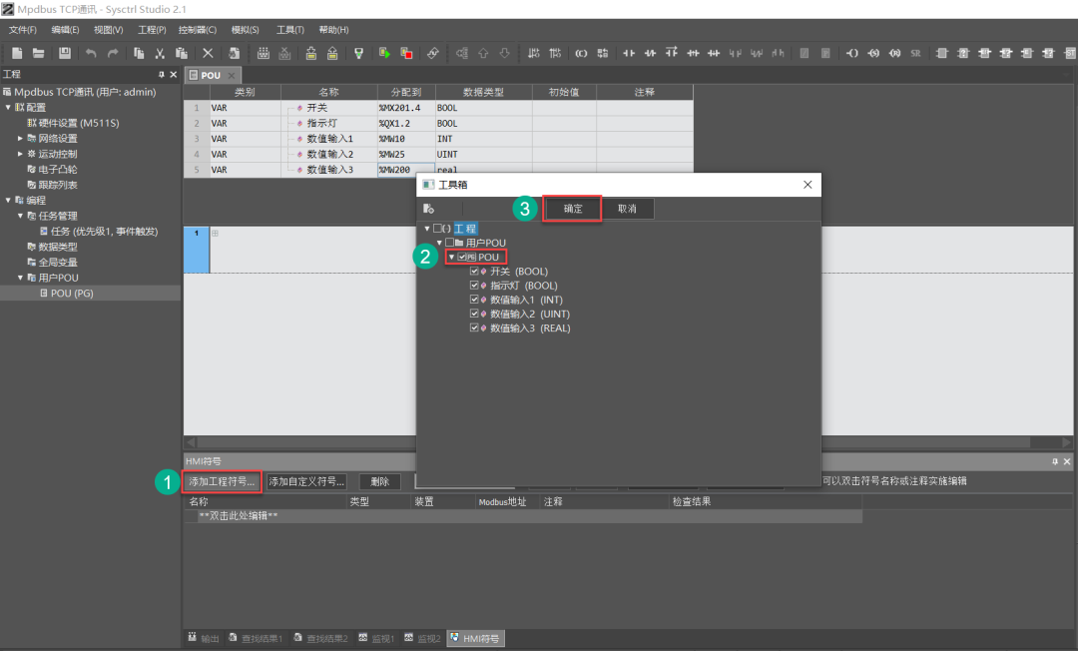Collapse the 编程 node in project tree
Image resolution: width=1078 pixels, height=651 pixels.
pyautogui.click(x=8, y=200)
